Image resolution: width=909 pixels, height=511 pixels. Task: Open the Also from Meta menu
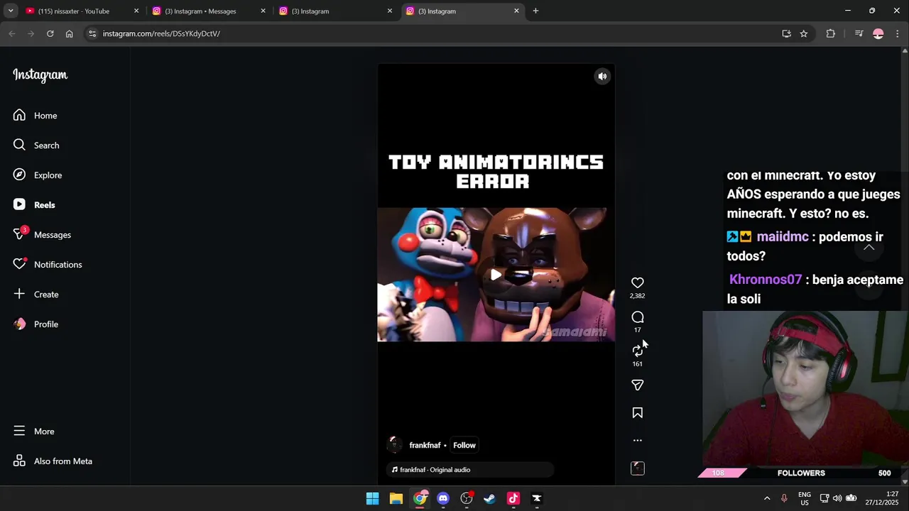(x=53, y=461)
